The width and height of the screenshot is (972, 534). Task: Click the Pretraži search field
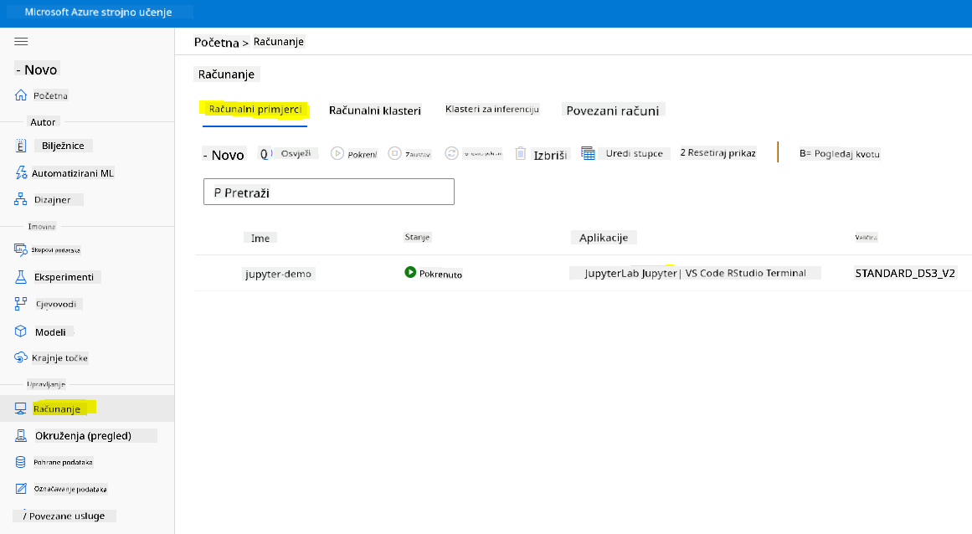click(x=328, y=192)
